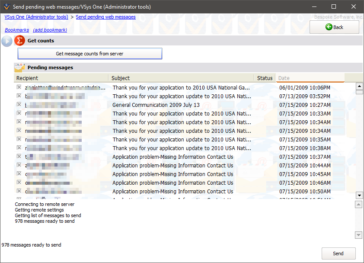Screen dimensions: 364x263
Task: Click the Pending messages envelope icon
Action: [19, 67]
